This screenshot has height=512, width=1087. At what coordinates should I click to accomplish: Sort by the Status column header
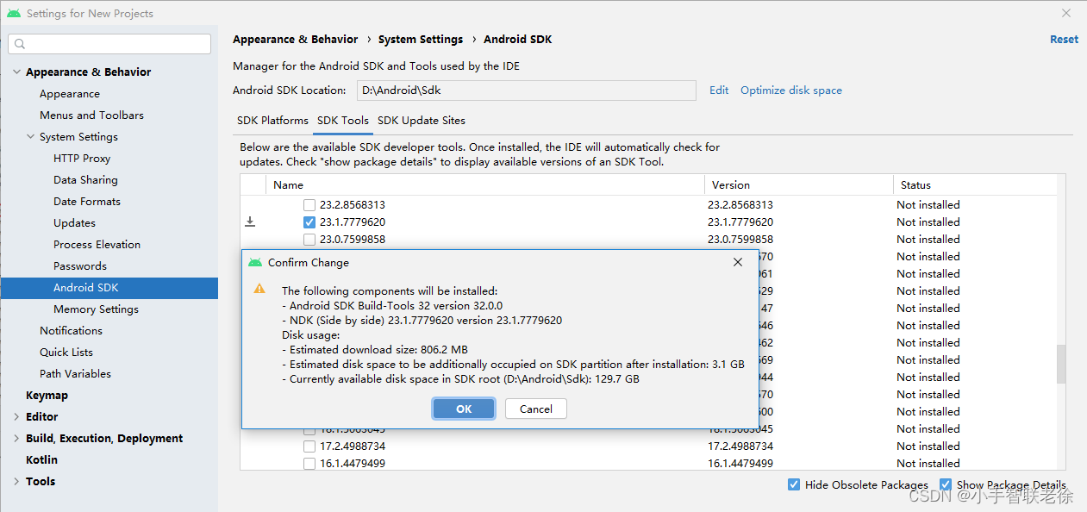tap(975, 185)
